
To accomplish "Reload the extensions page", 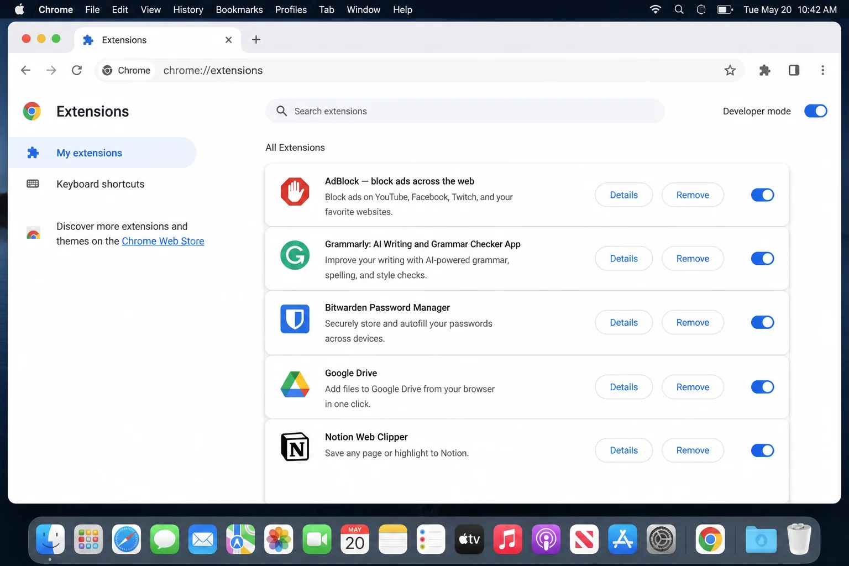I will pyautogui.click(x=77, y=70).
